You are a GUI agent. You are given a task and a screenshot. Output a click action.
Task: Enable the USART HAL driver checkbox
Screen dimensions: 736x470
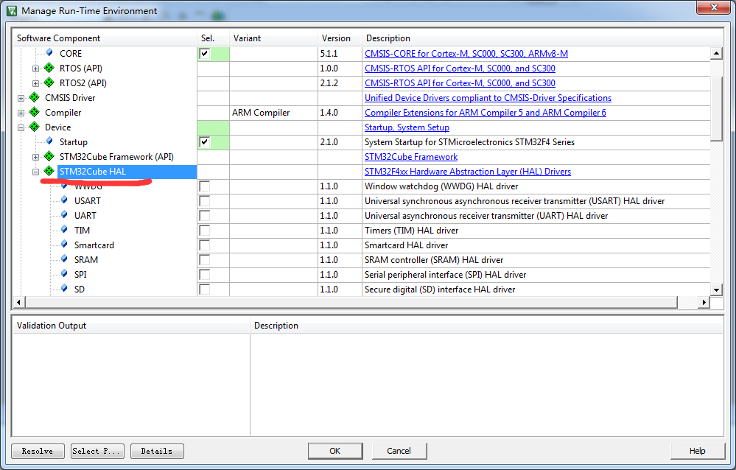pyautogui.click(x=205, y=201)
